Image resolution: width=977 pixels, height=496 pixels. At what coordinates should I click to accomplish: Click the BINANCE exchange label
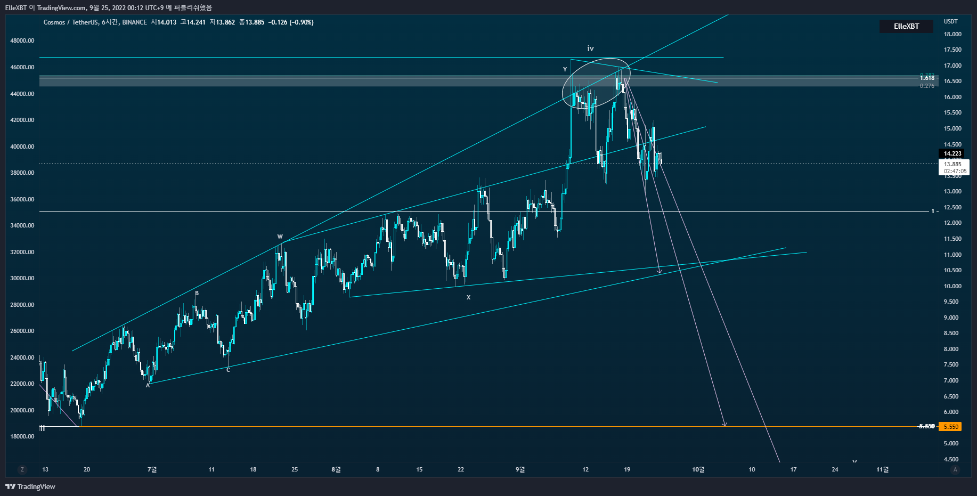[x=134, y=22]
